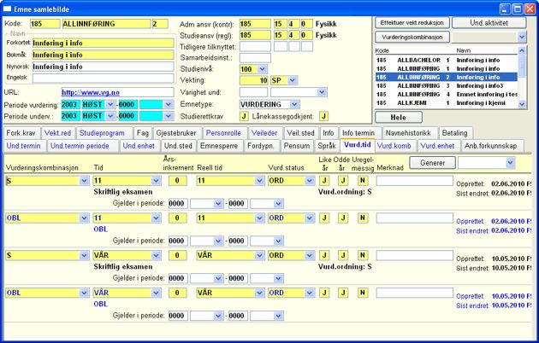Image resolution: width=539 pixels, height=343 pixels.
Task: Open the SP vekting unit dropdown
Action: pyautogui.click(x=293, y=80)
